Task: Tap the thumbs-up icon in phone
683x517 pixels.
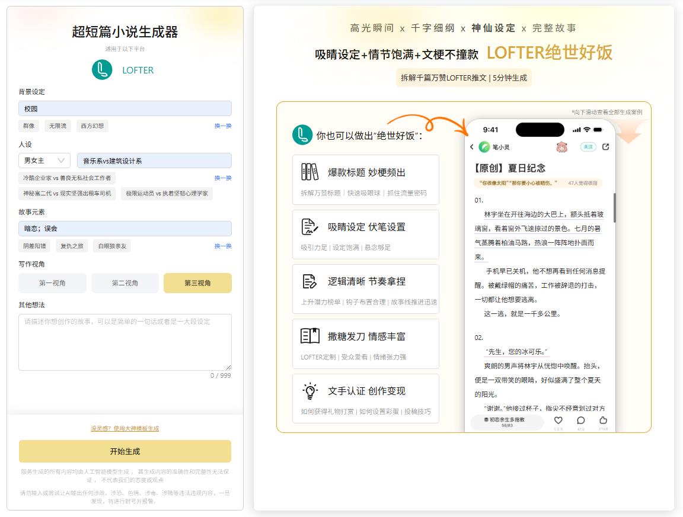Action: click(604, 420)
